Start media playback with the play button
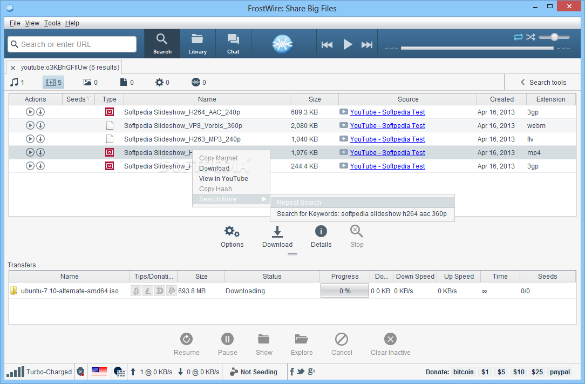 348,44
